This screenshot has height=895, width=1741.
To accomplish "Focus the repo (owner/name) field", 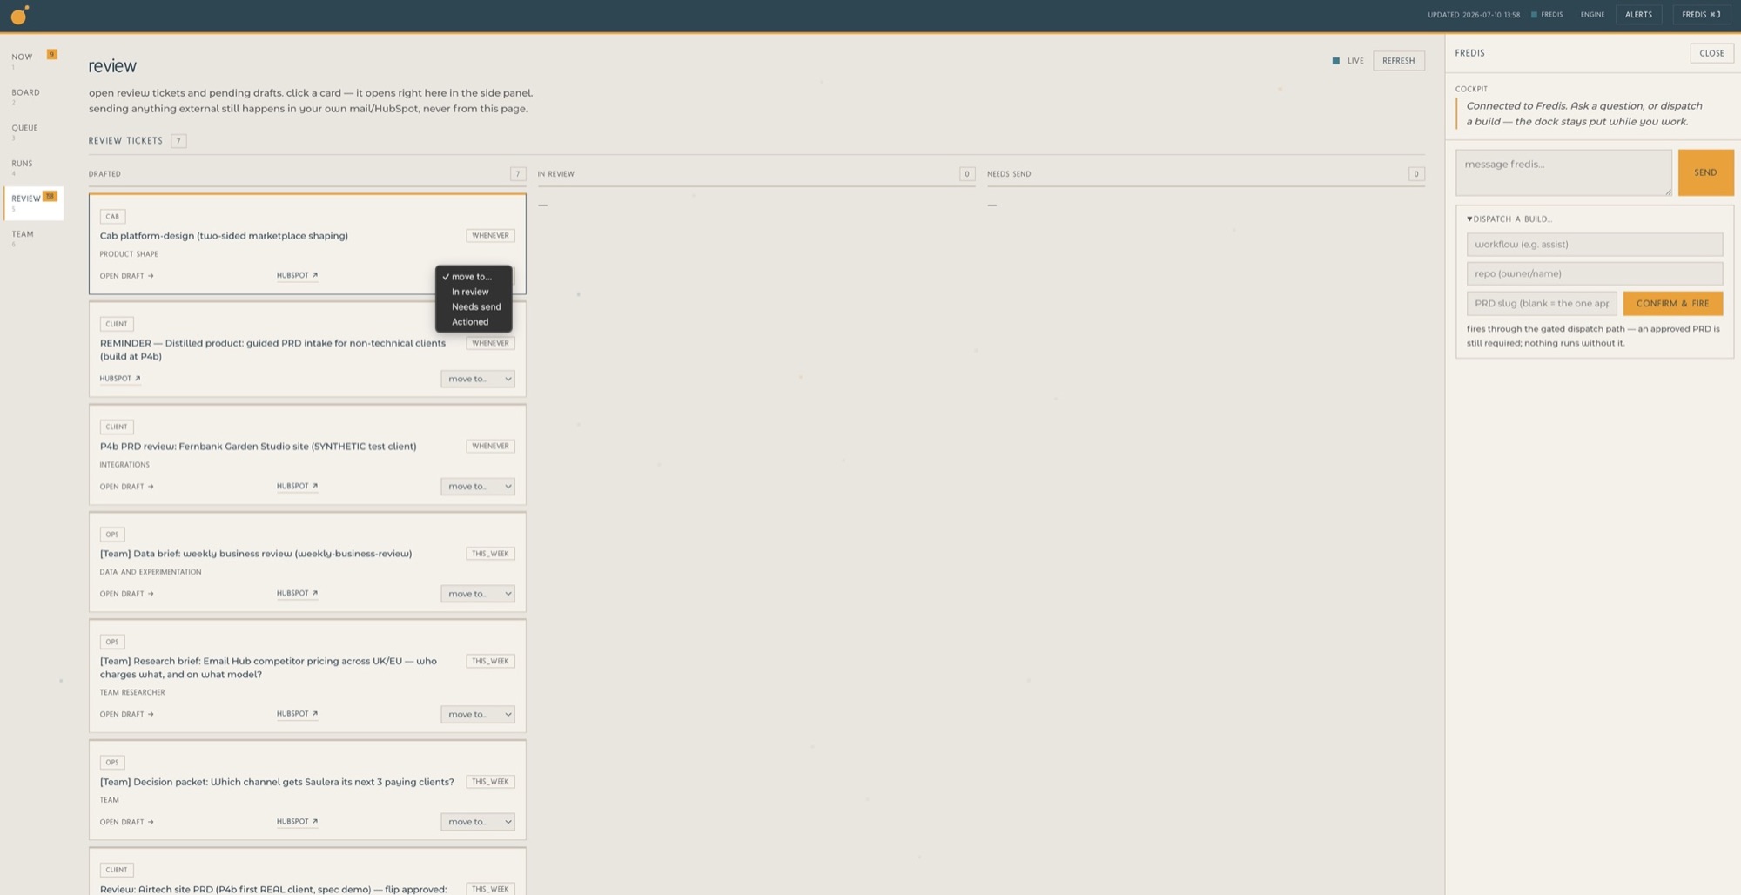I will tap(1593, 273).
